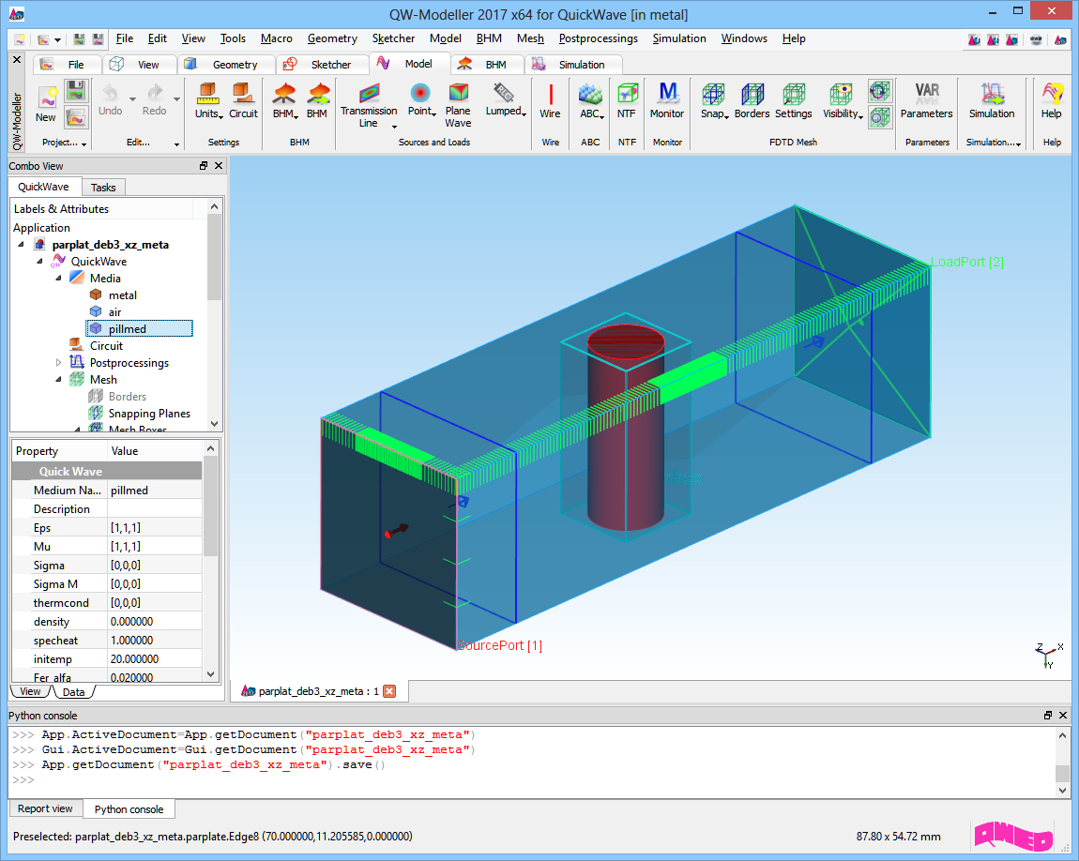Switch to the Report view tab
This screenshot has width=1079, height=861.
click(45, 808)
